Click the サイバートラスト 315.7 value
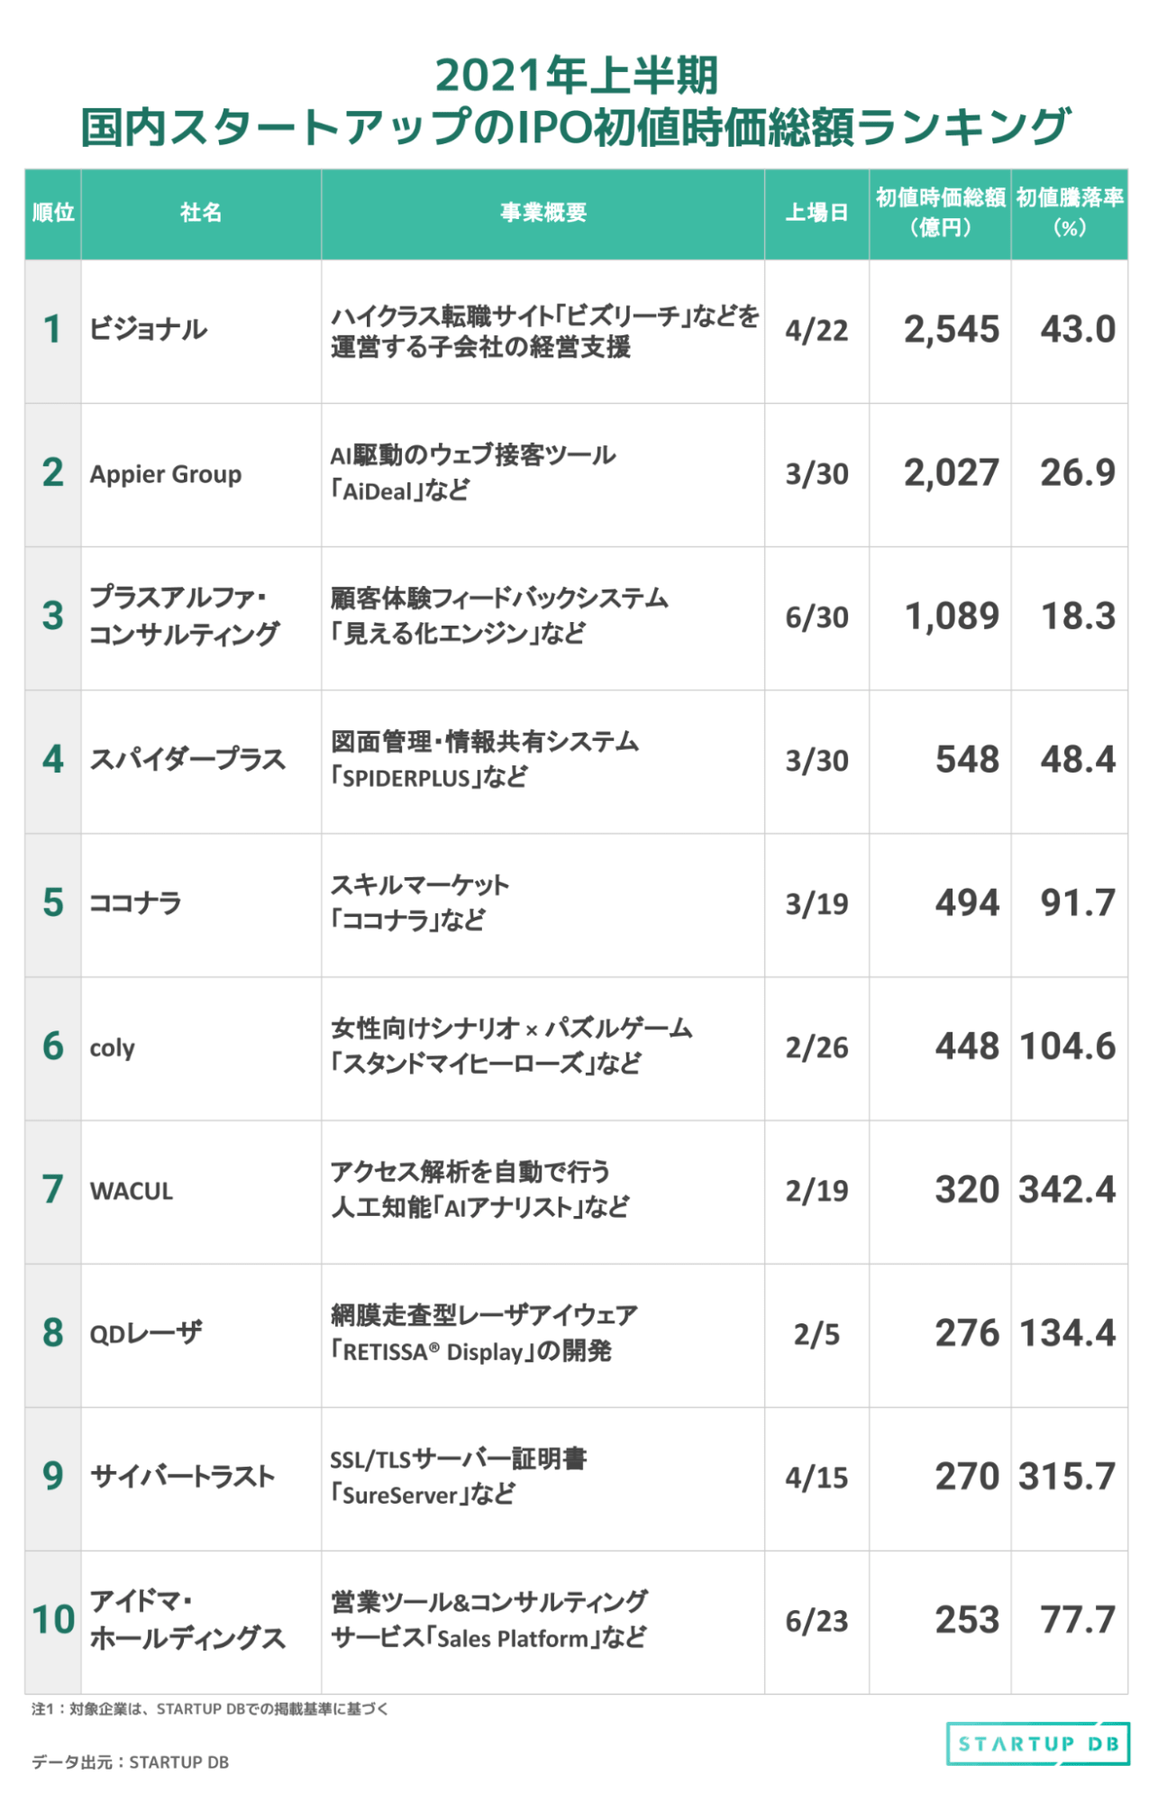 pos(1068,1477)
